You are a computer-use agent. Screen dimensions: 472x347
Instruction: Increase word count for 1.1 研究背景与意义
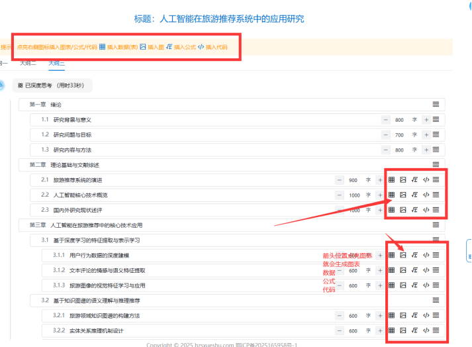[426, 120]
